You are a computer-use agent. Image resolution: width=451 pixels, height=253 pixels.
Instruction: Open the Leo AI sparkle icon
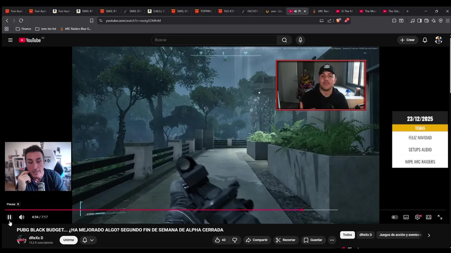pyautogui.click(x=433, y=21)
